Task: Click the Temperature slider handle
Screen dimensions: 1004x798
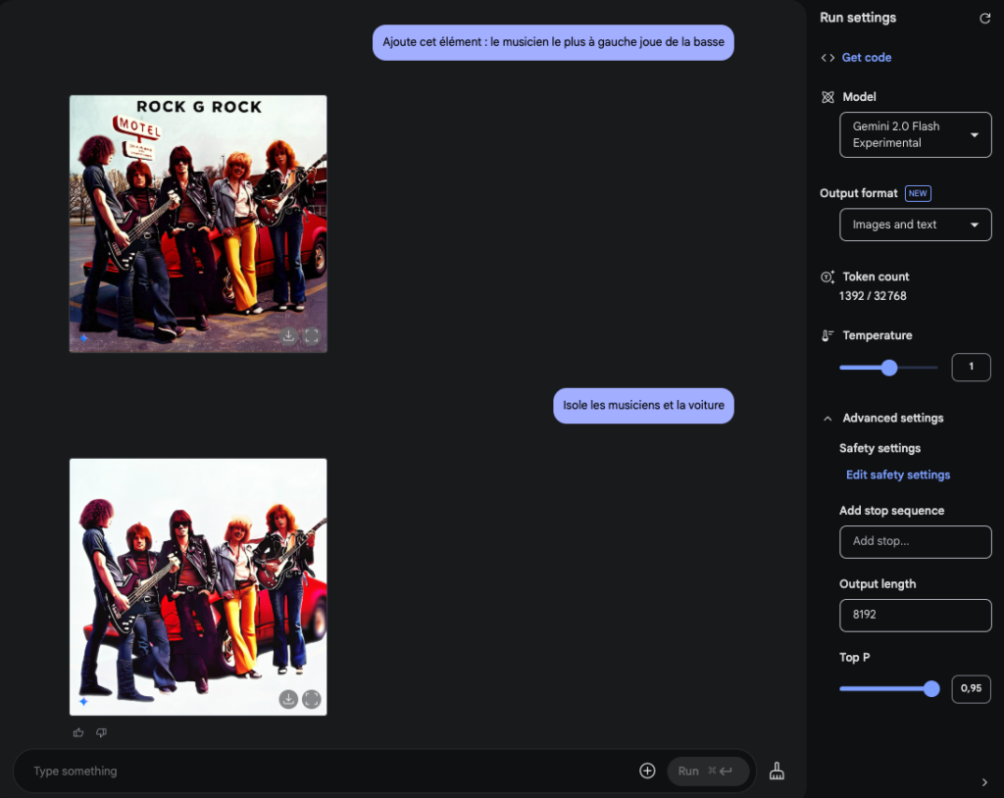Action: (x=889, y=368)
